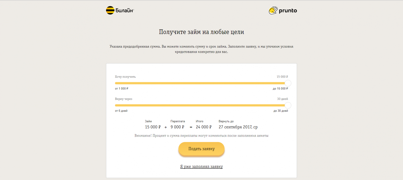Click the Получите займ на любые цели heading
Image resolution: width=403 pixels, height=180 pixels.
coord(201,32)
